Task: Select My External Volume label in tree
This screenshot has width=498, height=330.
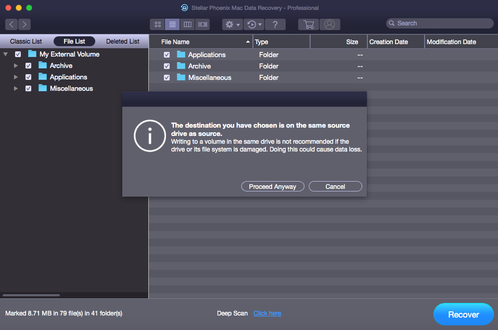Action: (70, 54)
